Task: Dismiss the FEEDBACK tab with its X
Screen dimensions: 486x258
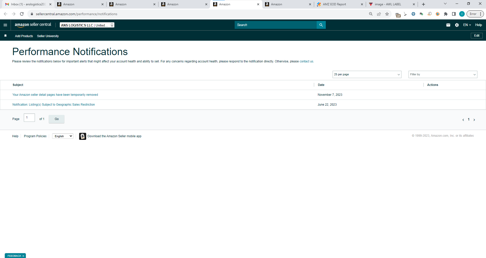Action: [x=23, y=256]
